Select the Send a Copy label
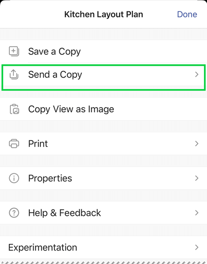Screen dimensions: 207x264 point(55,75)
